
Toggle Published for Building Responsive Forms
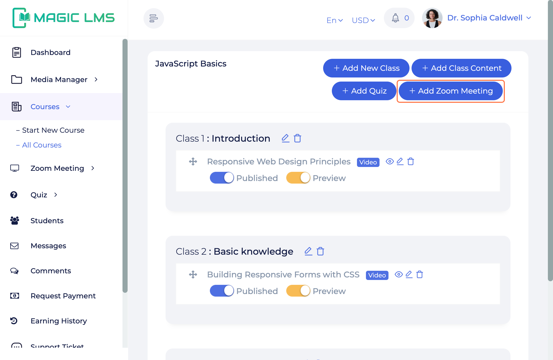pos(222,291)
